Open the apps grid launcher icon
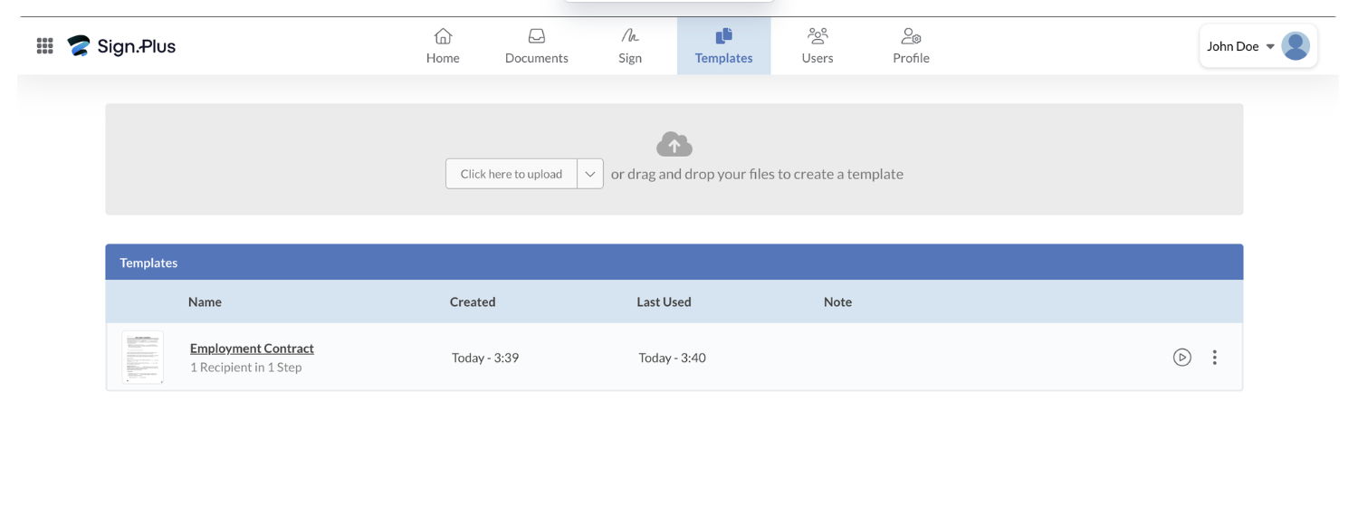Screen dimensions: 1358x507 (44, 46)
